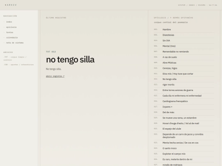Open 'Remendable no remiendo' in the list
The width and height of the screenshot is (222, 166).
184,52
